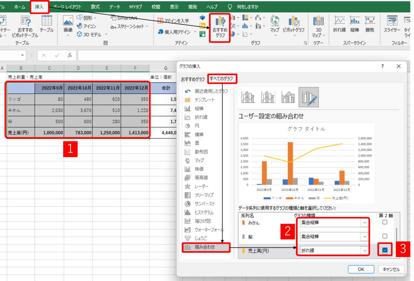Screen dimensions: 414x281
Task: Switch to the ホーム ribbon tab
Action: click(20, 7)
